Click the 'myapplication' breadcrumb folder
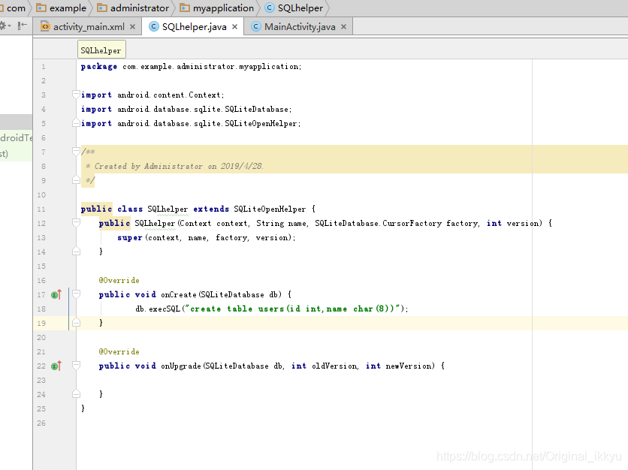Screen dimensions: 628x470 (216, 8)
